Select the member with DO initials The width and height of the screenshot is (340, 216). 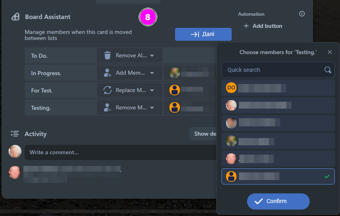[278, 88]
